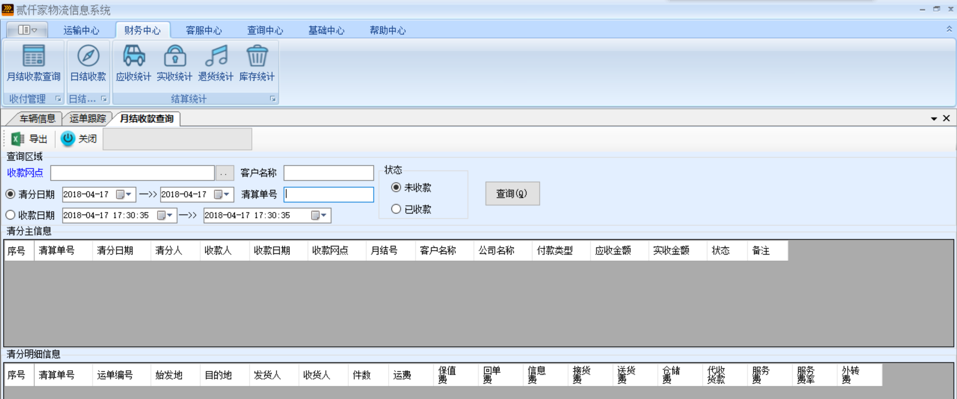Select the 收款日期 radio button
The width and height of the screenshot is (957, 399).
pyautogui.click(x=10, y=215)
